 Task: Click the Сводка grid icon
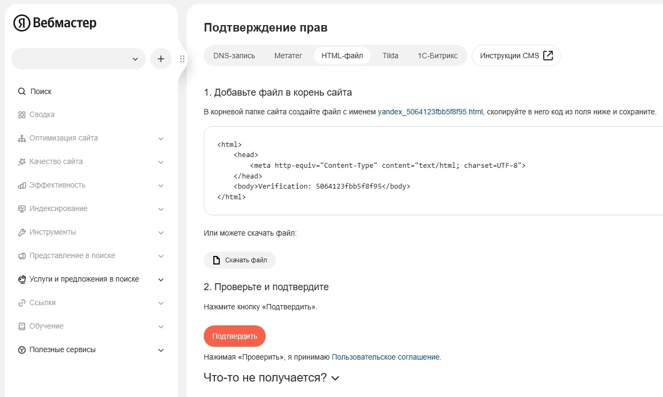(22, 115)
